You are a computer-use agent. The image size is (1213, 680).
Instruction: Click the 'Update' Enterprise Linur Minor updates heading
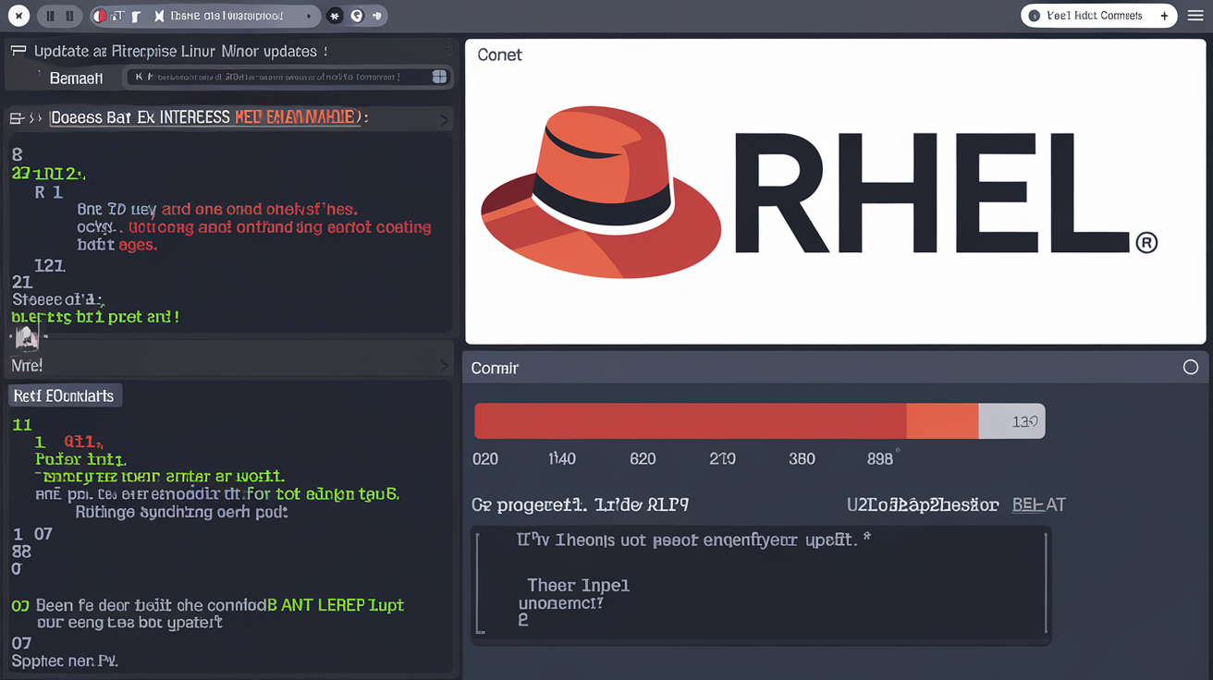coord(180,52)
